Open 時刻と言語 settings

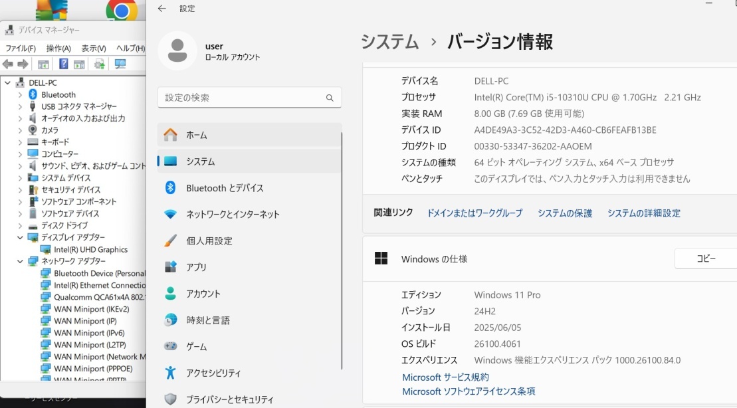[x=249, y=320]
